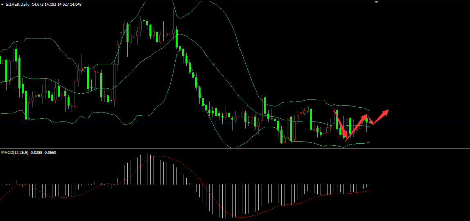Viewport: 470px width, 221px height.
Task: Open the dropdown triangle beside SILVER,Daily
Action: [2, 4]
